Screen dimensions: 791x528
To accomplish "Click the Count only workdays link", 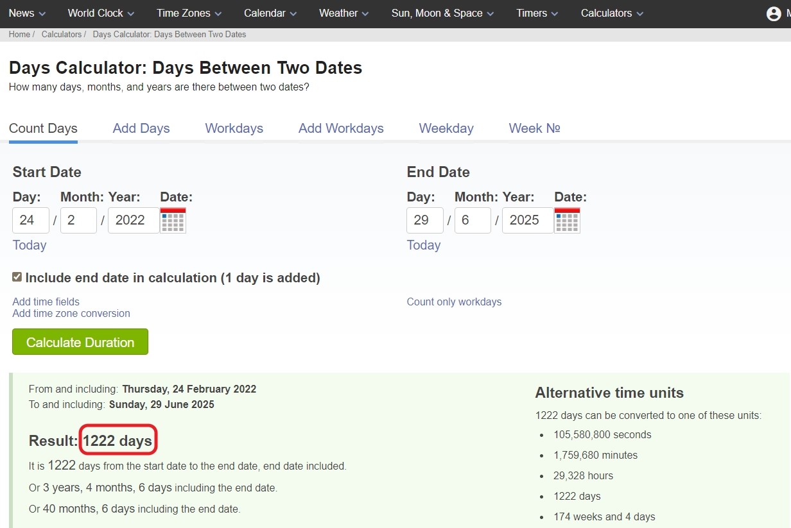I will click(x=454, y=302).
